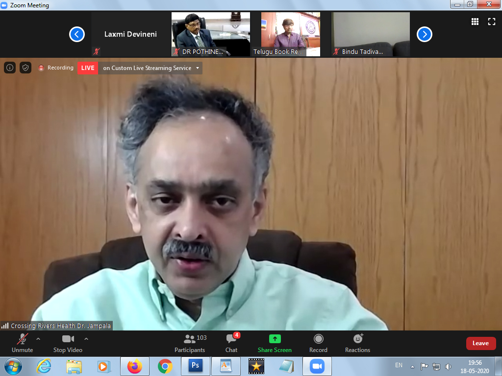
Task: Click the encryption shield icon
Action: (25, 68)
